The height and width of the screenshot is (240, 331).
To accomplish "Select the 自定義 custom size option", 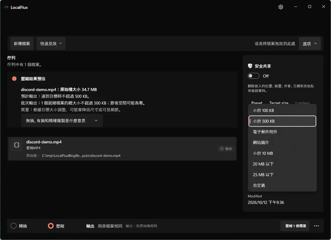I will 282,185.
